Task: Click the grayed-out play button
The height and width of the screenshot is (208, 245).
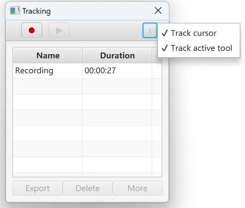Action: pyautogui.click(x=59, y=30)
